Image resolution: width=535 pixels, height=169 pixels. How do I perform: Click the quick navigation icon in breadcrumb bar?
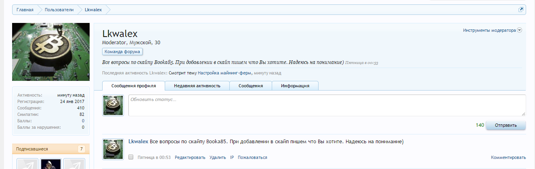point(520,10)
